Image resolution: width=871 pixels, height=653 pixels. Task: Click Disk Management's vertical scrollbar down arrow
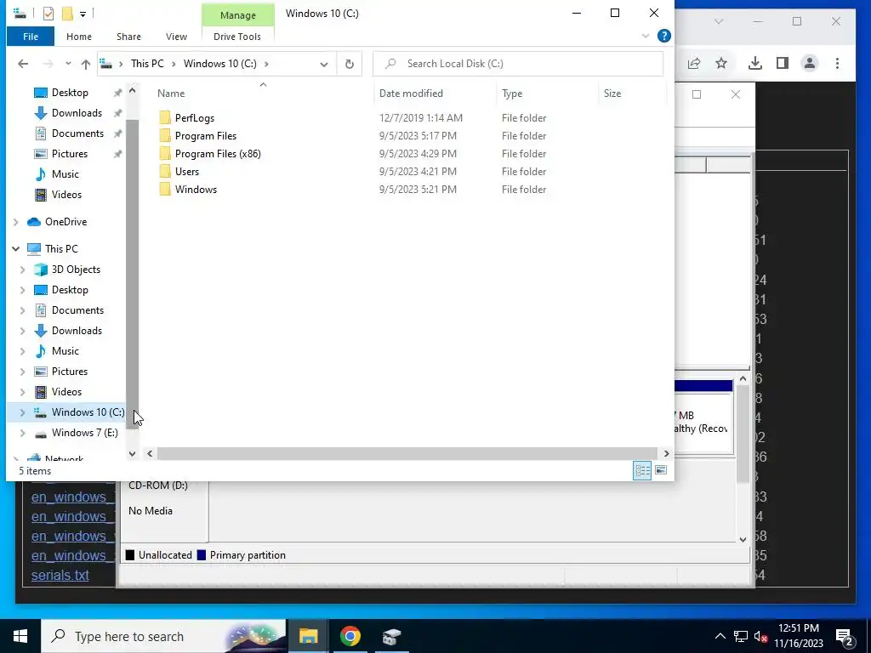point(743,539)
